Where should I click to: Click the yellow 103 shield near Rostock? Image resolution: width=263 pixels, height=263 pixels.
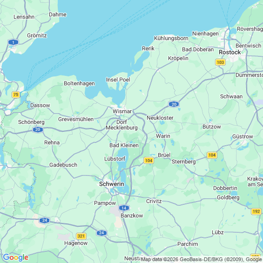(220, 62)
